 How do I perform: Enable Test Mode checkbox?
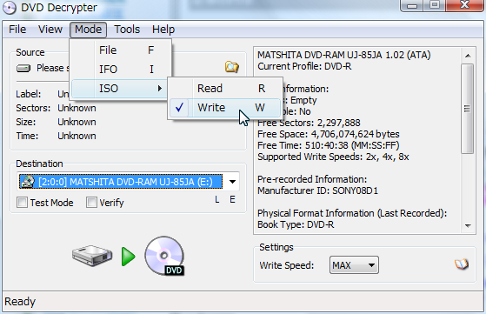coord(22,203)
